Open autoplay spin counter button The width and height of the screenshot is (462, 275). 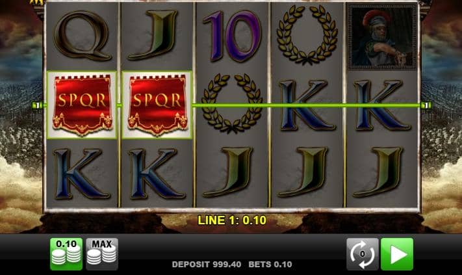point(363,254)
